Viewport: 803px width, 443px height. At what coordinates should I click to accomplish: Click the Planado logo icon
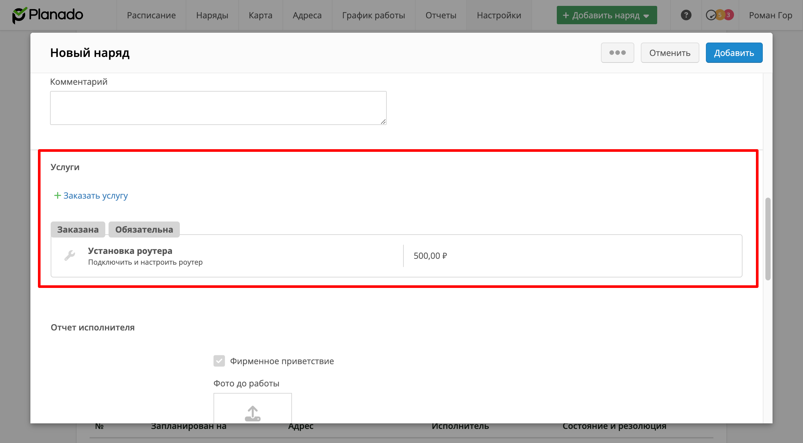point(19,15)
